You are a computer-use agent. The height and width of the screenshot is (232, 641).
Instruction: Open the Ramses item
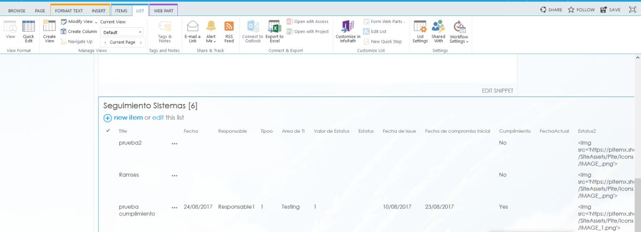(x=128, y=174)
